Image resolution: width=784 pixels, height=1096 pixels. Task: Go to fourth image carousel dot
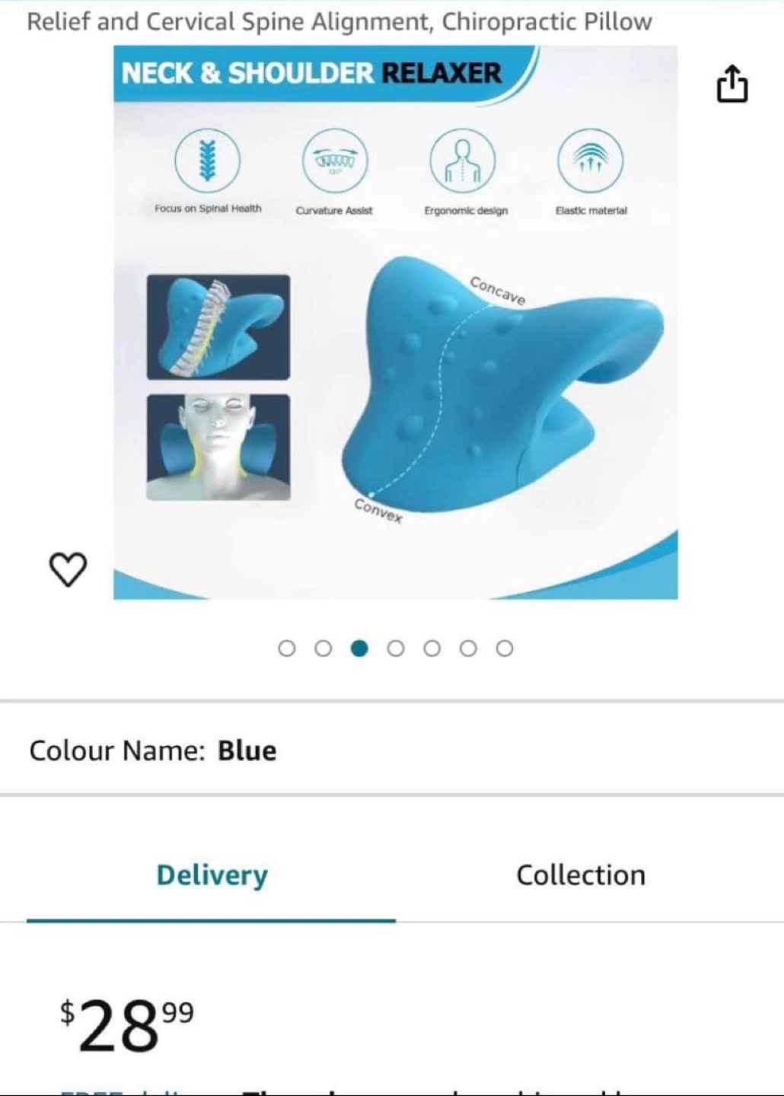(x=396, y=648)
